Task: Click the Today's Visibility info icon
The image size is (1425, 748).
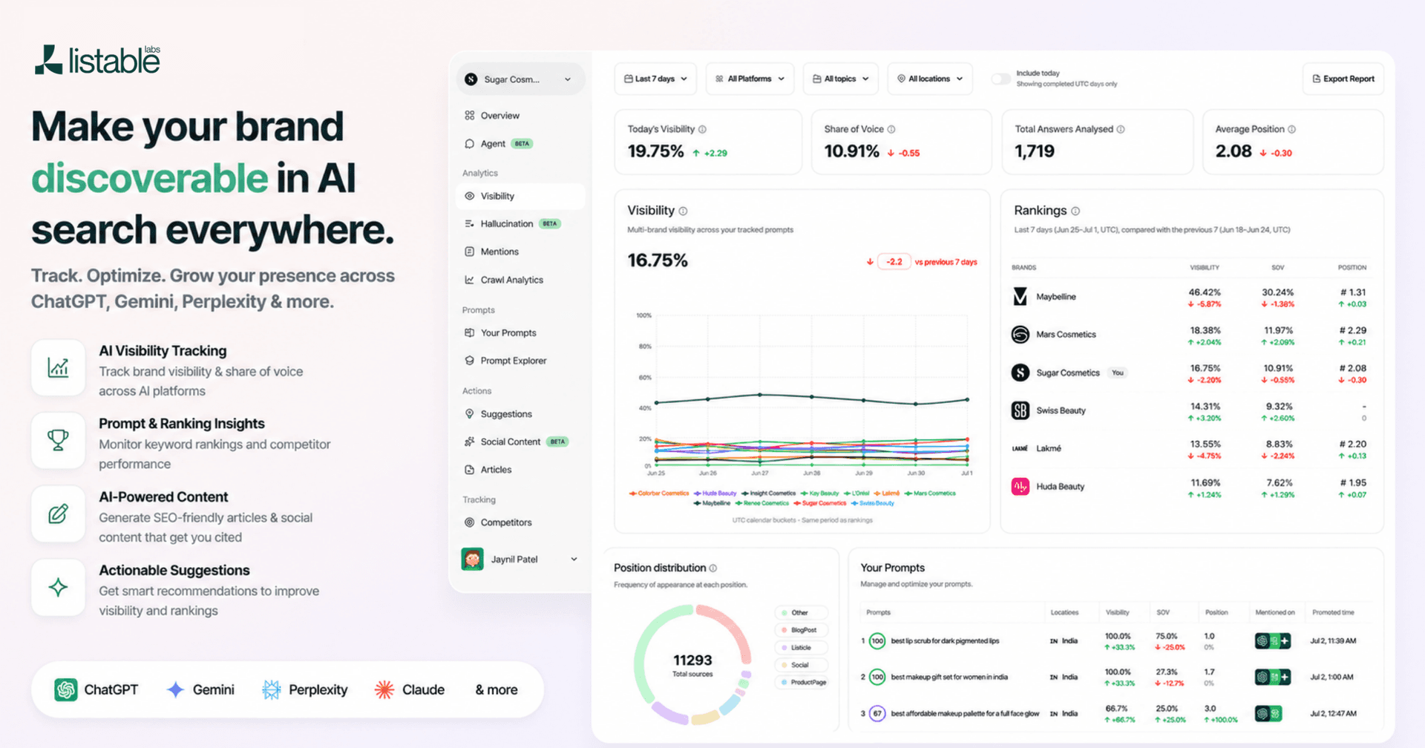Action: pos(702,129)
